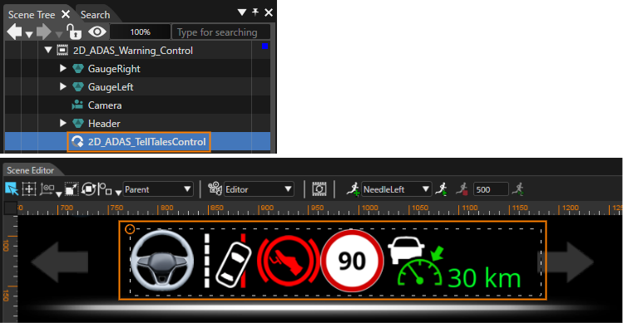The image size is (623, 323).
Task: Select the rotate tool icon
Action: coord(88,189)
